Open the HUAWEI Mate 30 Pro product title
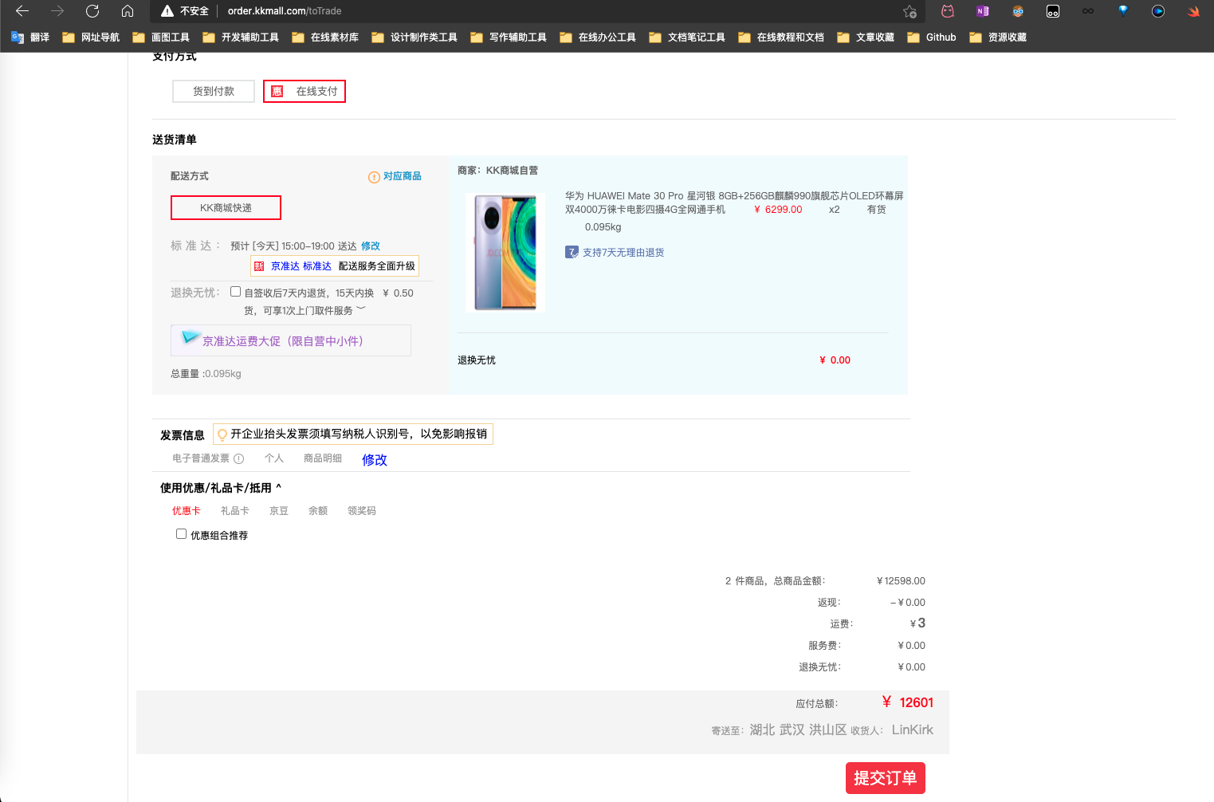 734,202
